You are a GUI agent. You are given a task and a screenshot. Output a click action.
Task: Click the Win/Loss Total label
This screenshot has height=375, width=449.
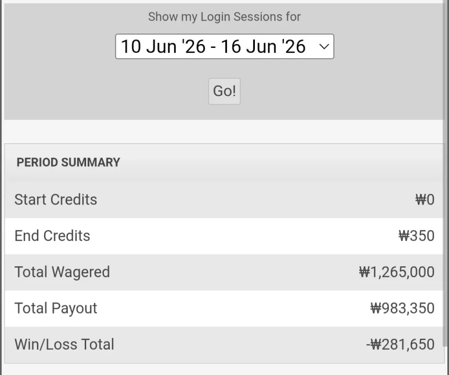pyautogui.click(x=65, y=344)
